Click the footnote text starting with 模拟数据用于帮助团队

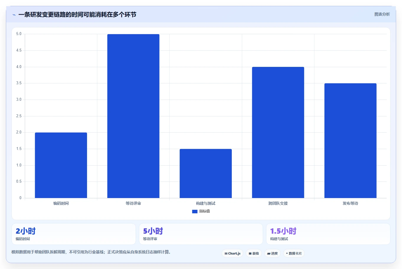91,252
